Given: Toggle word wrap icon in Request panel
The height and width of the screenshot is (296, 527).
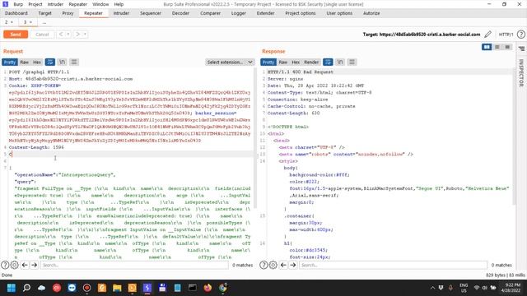Looking at the screenshot, I should [50, 62].
